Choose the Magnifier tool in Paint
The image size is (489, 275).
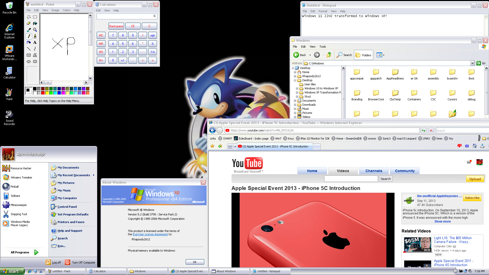click(35, 30)
